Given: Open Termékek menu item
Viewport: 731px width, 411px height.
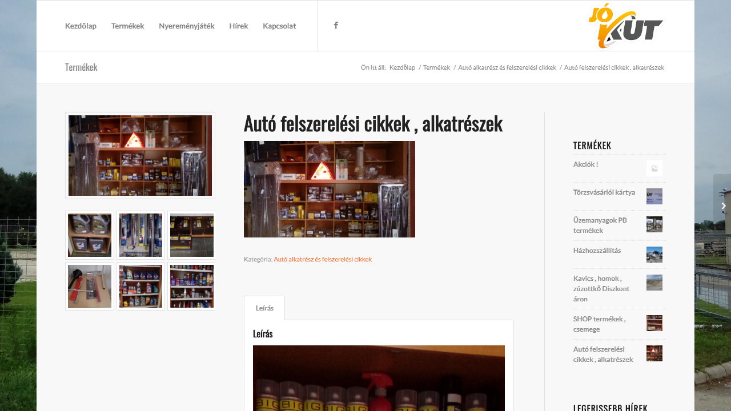Looking at the screenshot, I should pos(128,26).
